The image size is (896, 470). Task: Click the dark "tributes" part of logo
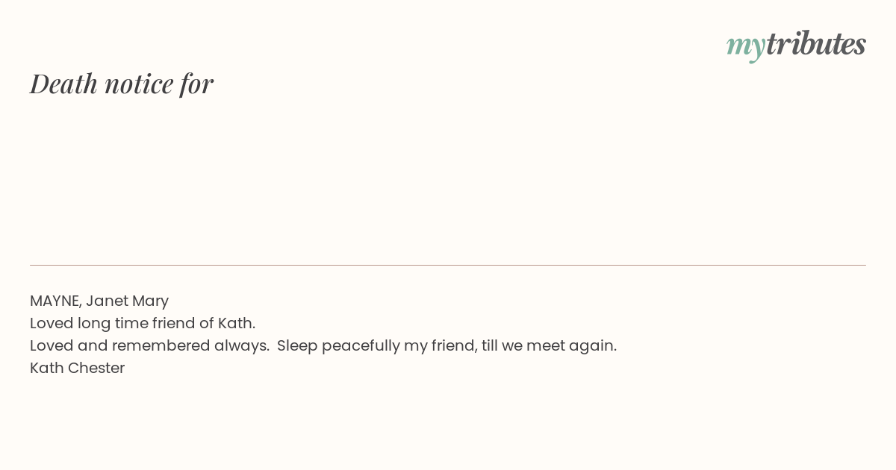tap(816, 43)
